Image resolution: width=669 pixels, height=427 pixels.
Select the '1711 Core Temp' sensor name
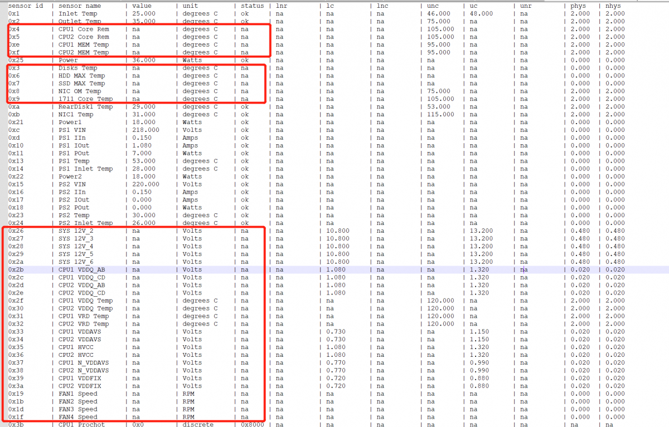point(84,99)
